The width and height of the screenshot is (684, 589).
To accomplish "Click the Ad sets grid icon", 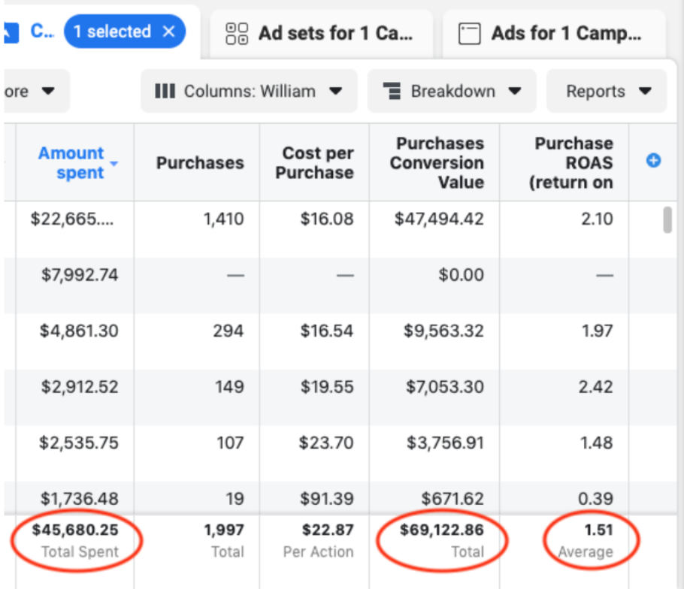I will (x=237, y=33).
